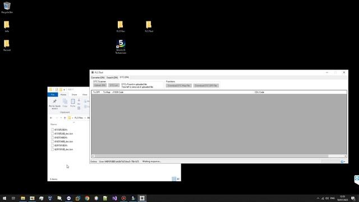
Task: Click the DTC List button
Action: coord(114,85)
